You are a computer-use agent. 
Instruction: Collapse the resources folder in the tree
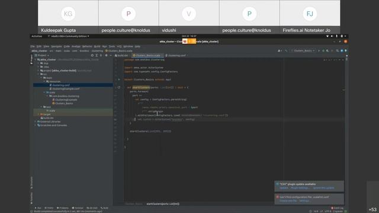click(x=44, y=82)
